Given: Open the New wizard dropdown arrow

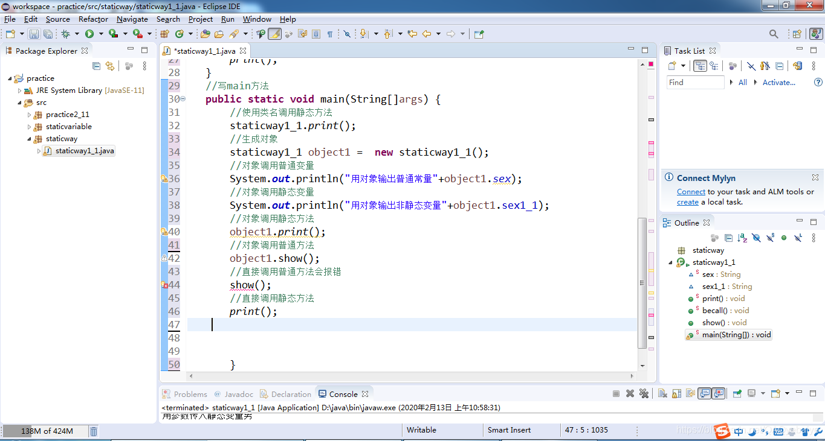Looking at the screenshot, I should pos(22,34).
